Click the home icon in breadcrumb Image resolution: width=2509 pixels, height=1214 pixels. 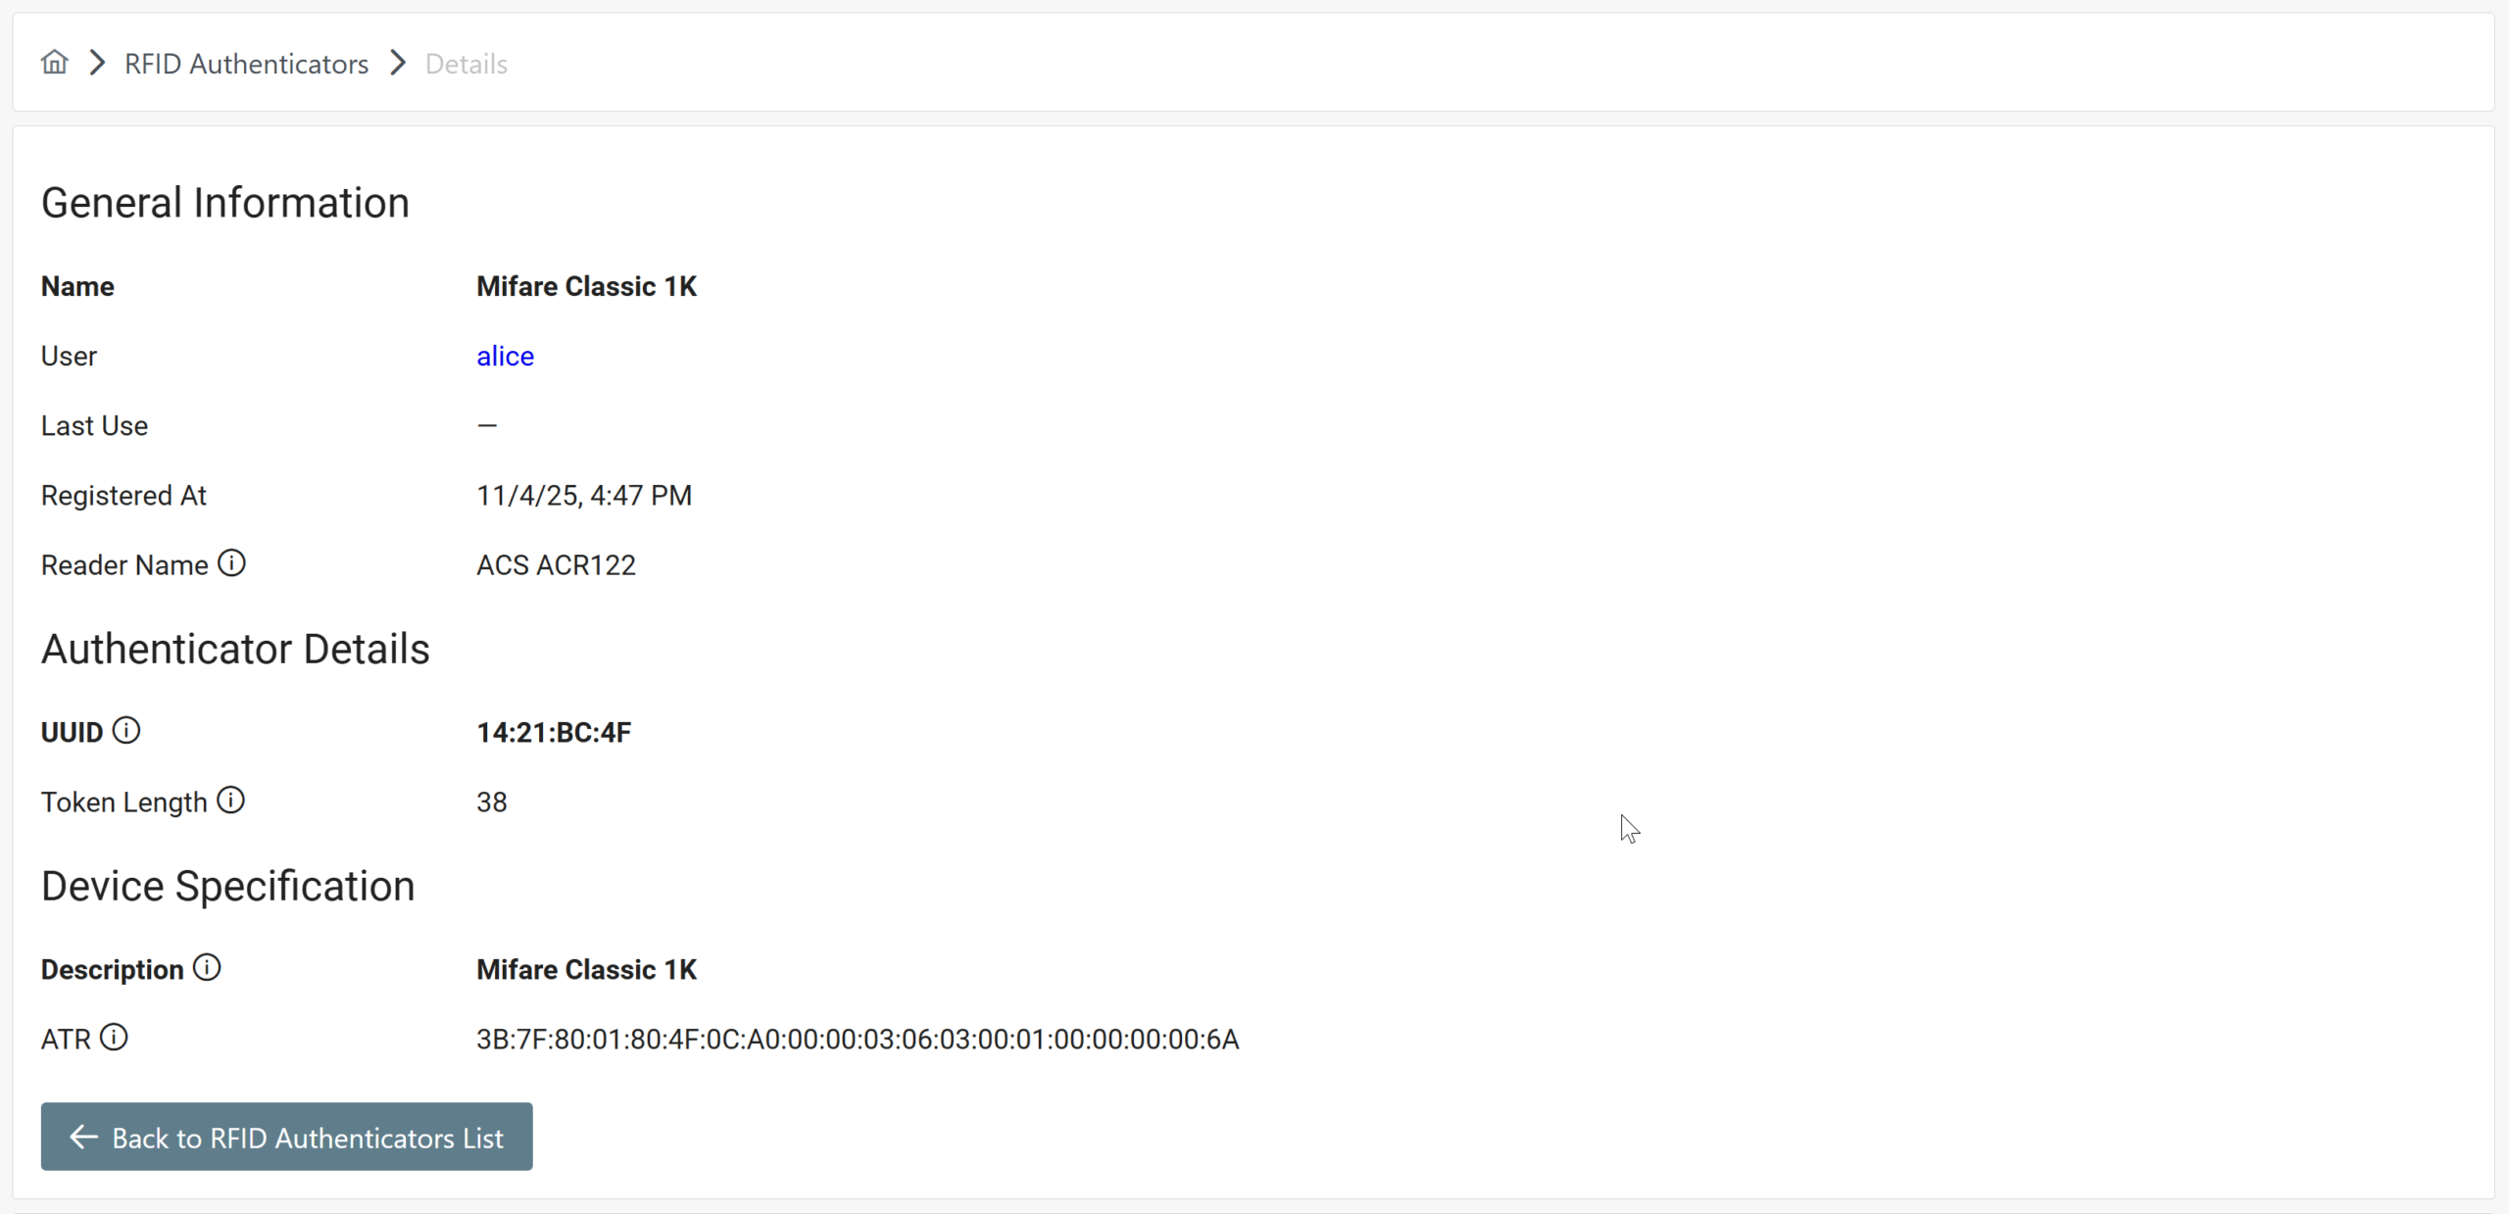[x=55, y=63]
